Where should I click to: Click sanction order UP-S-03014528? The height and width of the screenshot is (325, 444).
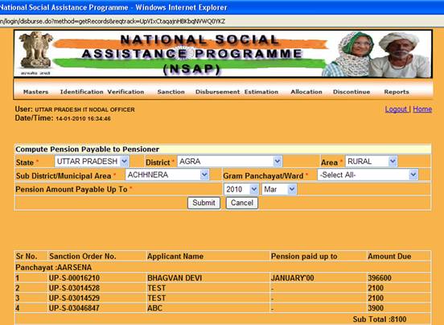(74, 288)
